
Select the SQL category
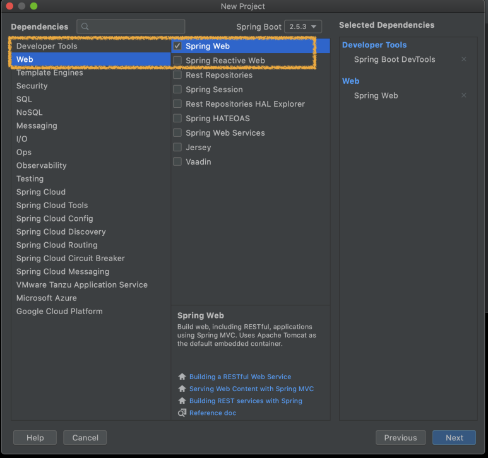pos(91,99)
